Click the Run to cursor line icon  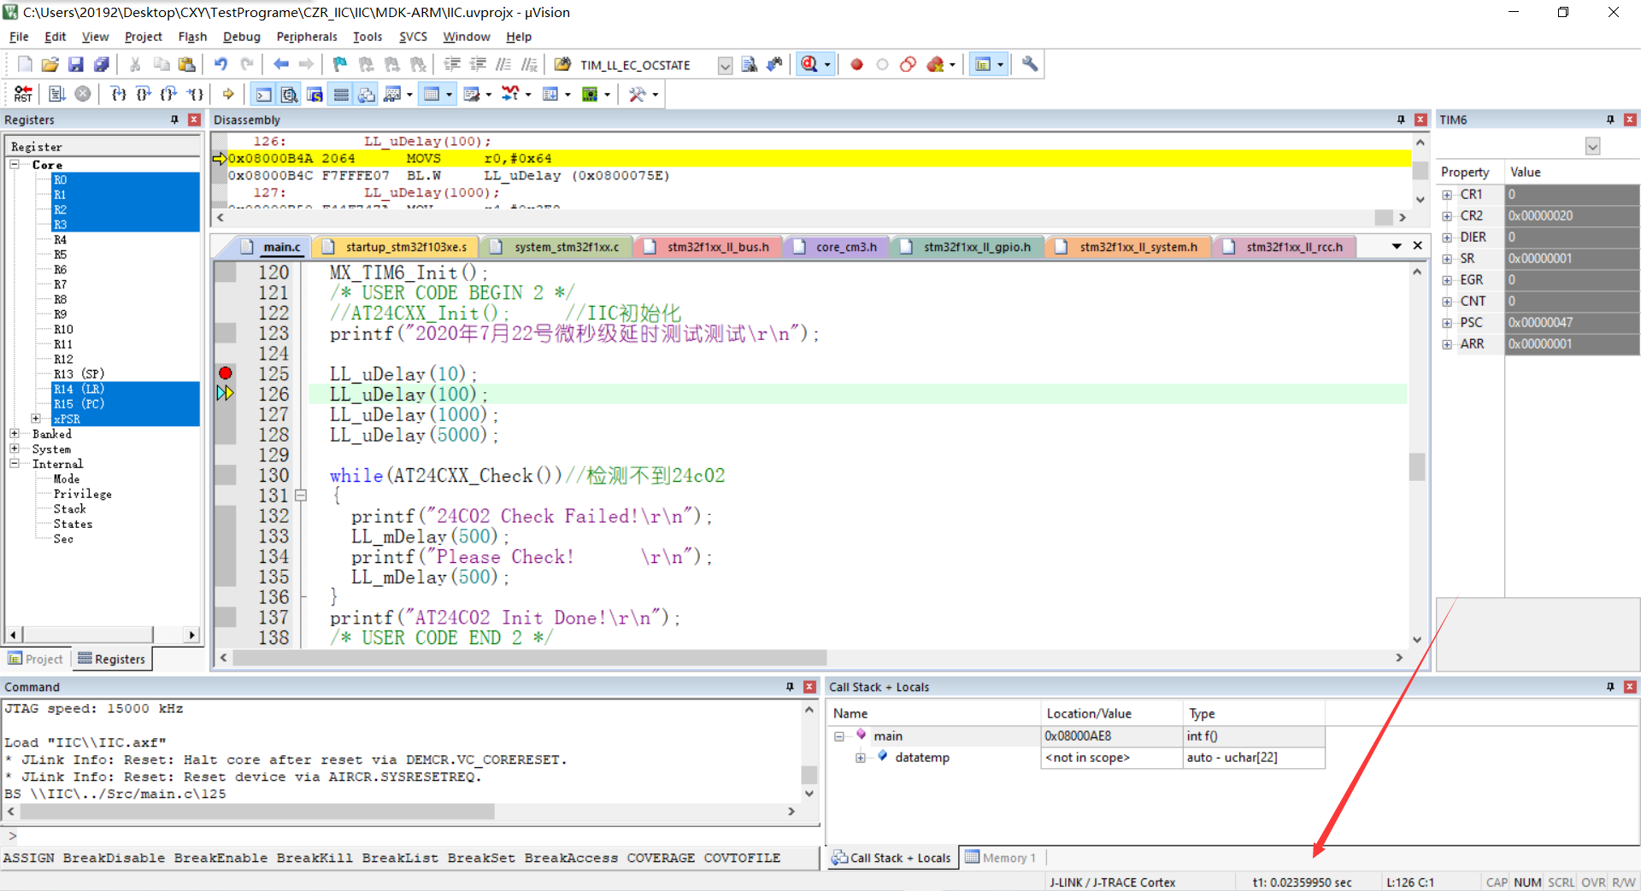pyautogui.click(x=195, y=94)
